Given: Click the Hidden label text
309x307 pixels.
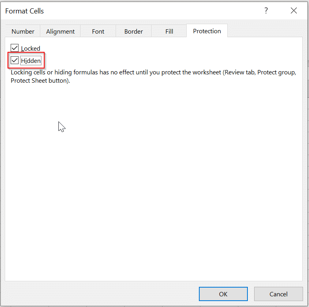Looking at the screenshot, I should pyautogui.click(x=31, y=61).
